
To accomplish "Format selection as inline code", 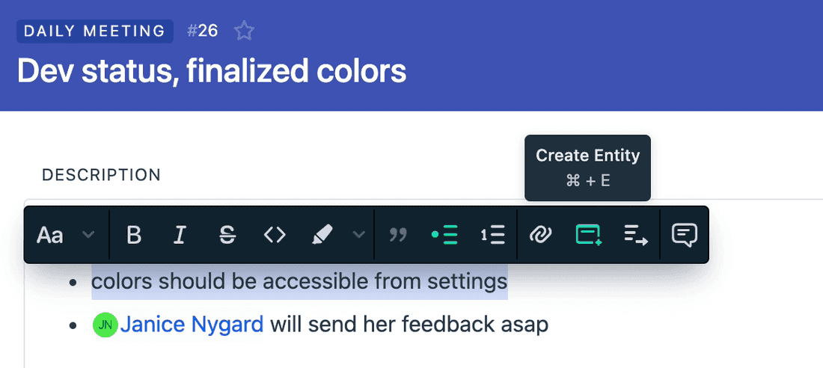I will [x=275, y=235].
